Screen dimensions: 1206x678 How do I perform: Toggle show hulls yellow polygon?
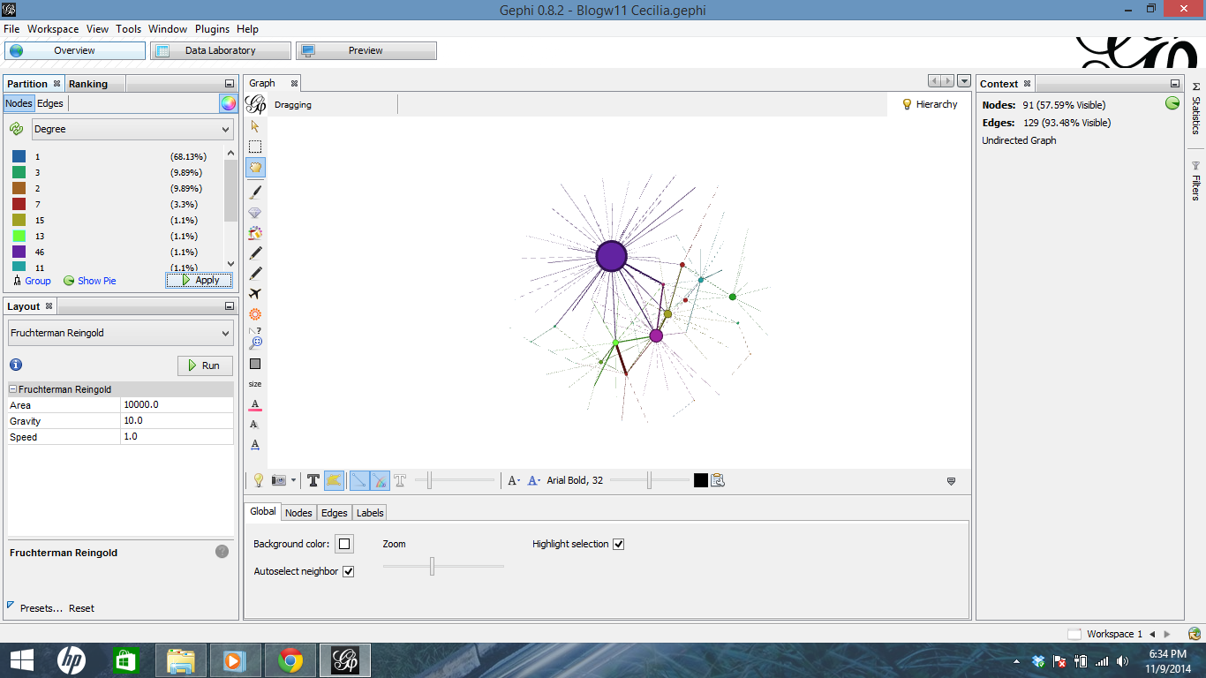(x=334, y=480)
